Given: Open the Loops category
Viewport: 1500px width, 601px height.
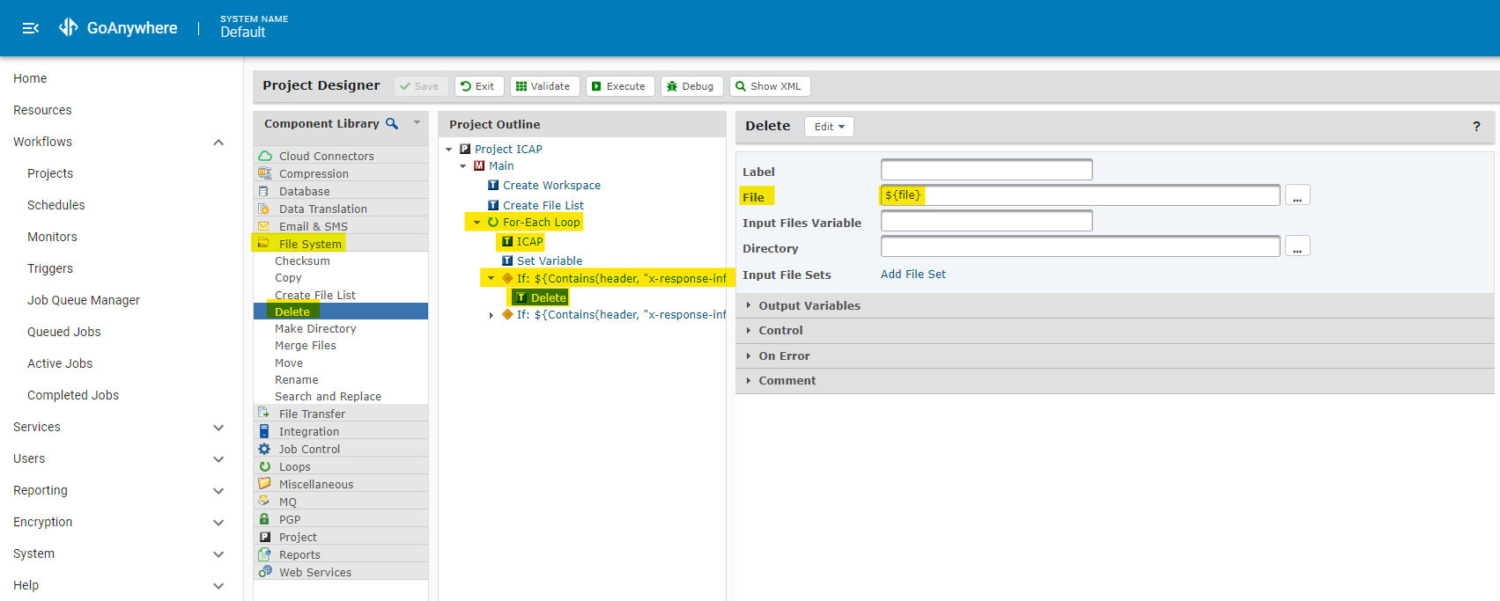Looking at the screenshot, I should (341, 466).
